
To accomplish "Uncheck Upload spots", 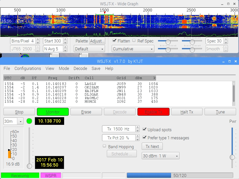I will 144,129.
